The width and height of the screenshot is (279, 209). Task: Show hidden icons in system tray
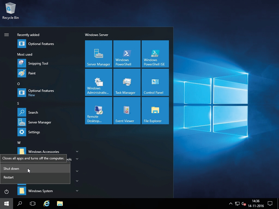coord(231,204)
